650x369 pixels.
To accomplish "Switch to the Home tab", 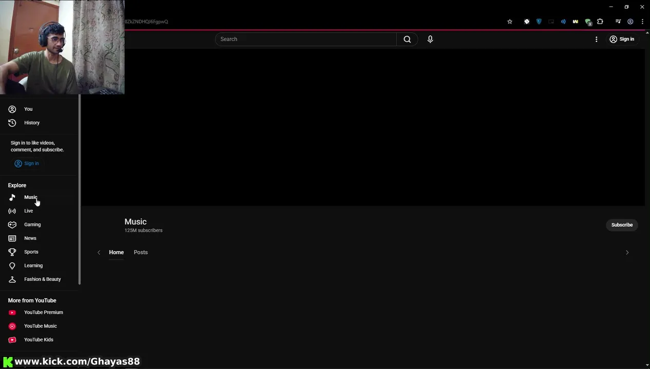I will pos(116,252).
